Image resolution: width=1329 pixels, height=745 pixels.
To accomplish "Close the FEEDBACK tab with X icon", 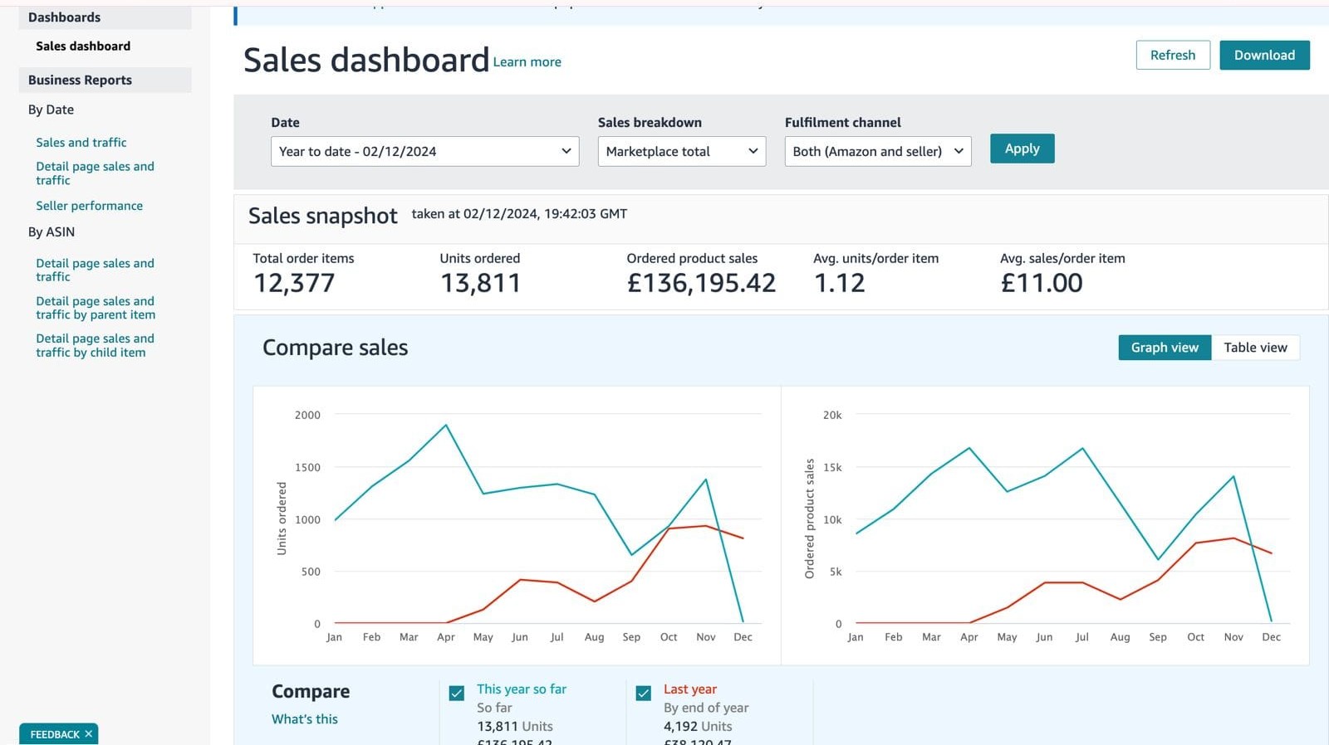I will pyautogui.click(x=88, y=734).
